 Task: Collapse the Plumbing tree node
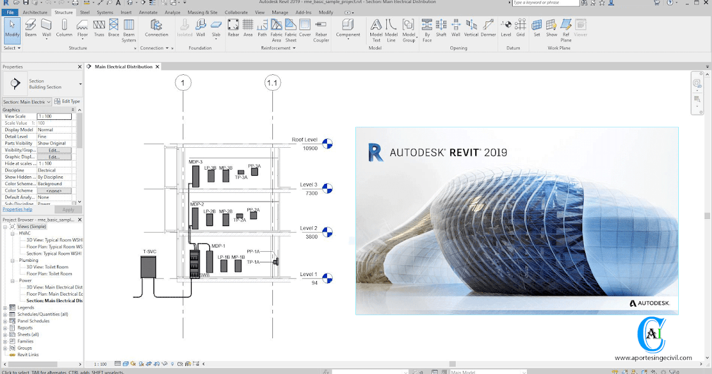click(12, 260)
